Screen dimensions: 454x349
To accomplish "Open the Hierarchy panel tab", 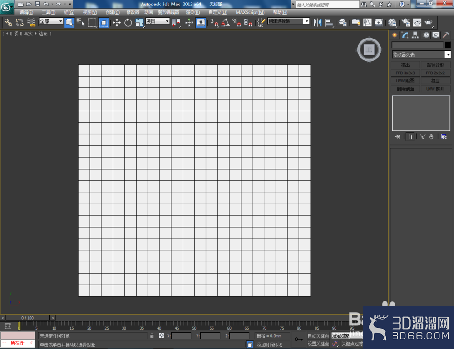I will (415, 35).
